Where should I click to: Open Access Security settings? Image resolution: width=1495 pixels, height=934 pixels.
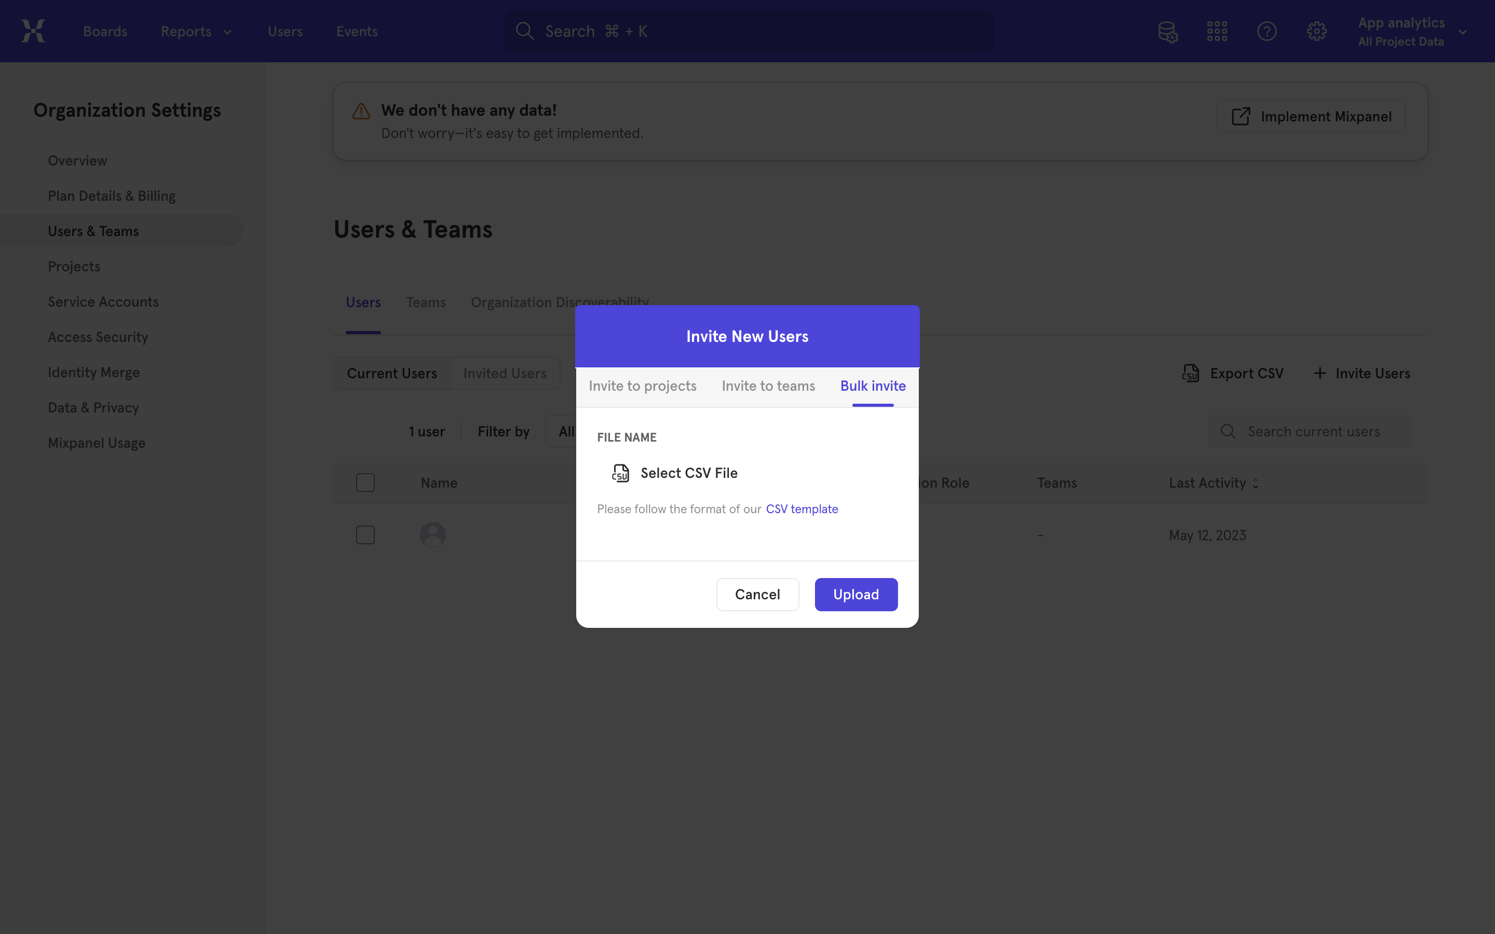point(98,337)
